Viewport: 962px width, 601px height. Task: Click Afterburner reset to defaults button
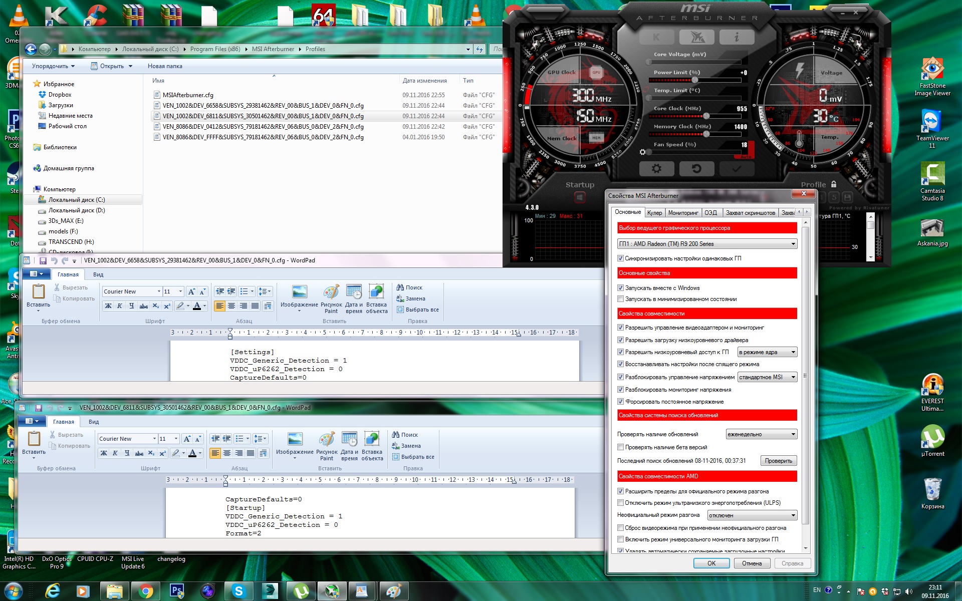tap(696, 169)
